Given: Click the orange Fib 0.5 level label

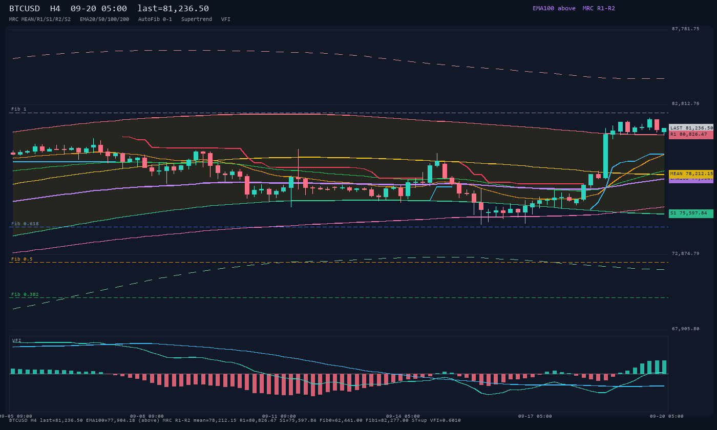Looking at the screenshot, I should coord(22,259).
